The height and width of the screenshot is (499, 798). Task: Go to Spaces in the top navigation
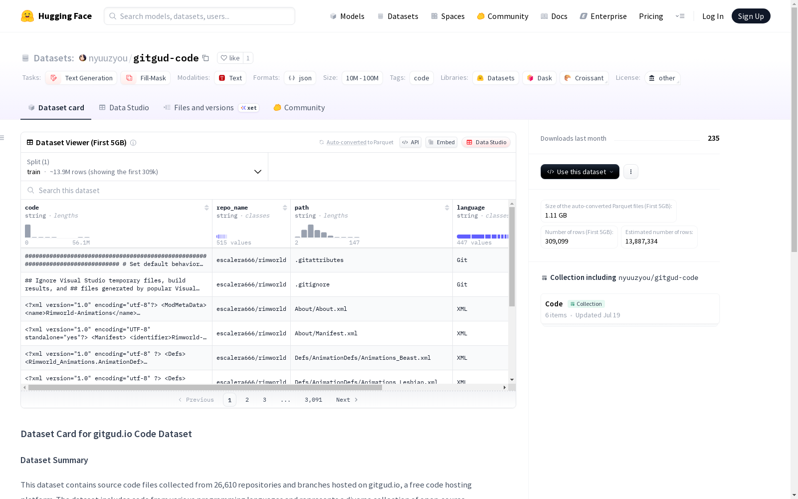point(448,16)
